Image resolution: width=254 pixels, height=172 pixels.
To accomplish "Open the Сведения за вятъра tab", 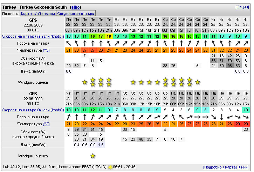I will pos(76,14).
